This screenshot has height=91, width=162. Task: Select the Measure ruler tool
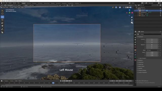[x=2, y=32]
